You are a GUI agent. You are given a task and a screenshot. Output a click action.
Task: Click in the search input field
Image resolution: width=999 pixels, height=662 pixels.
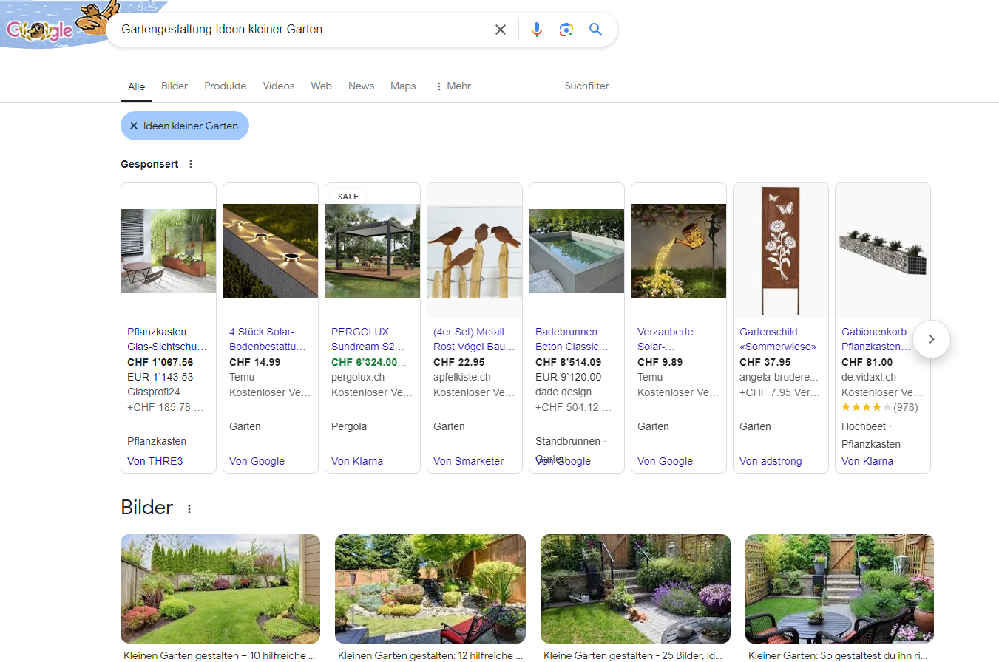303,30
